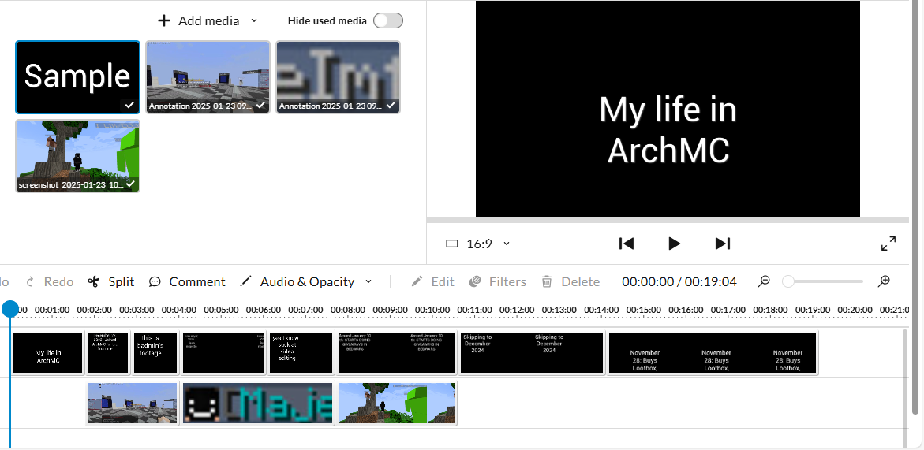Select the 'My life in ArchMC' timeline clip

pos(47,353)
